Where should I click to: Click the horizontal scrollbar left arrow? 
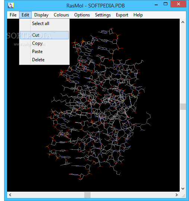click(x=10, y=195)
